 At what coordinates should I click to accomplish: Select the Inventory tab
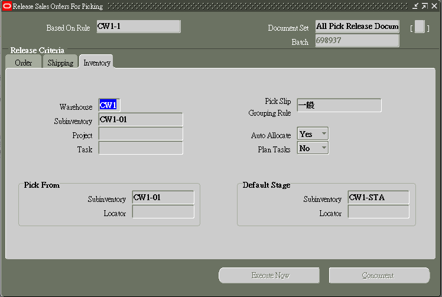(97, 62)
